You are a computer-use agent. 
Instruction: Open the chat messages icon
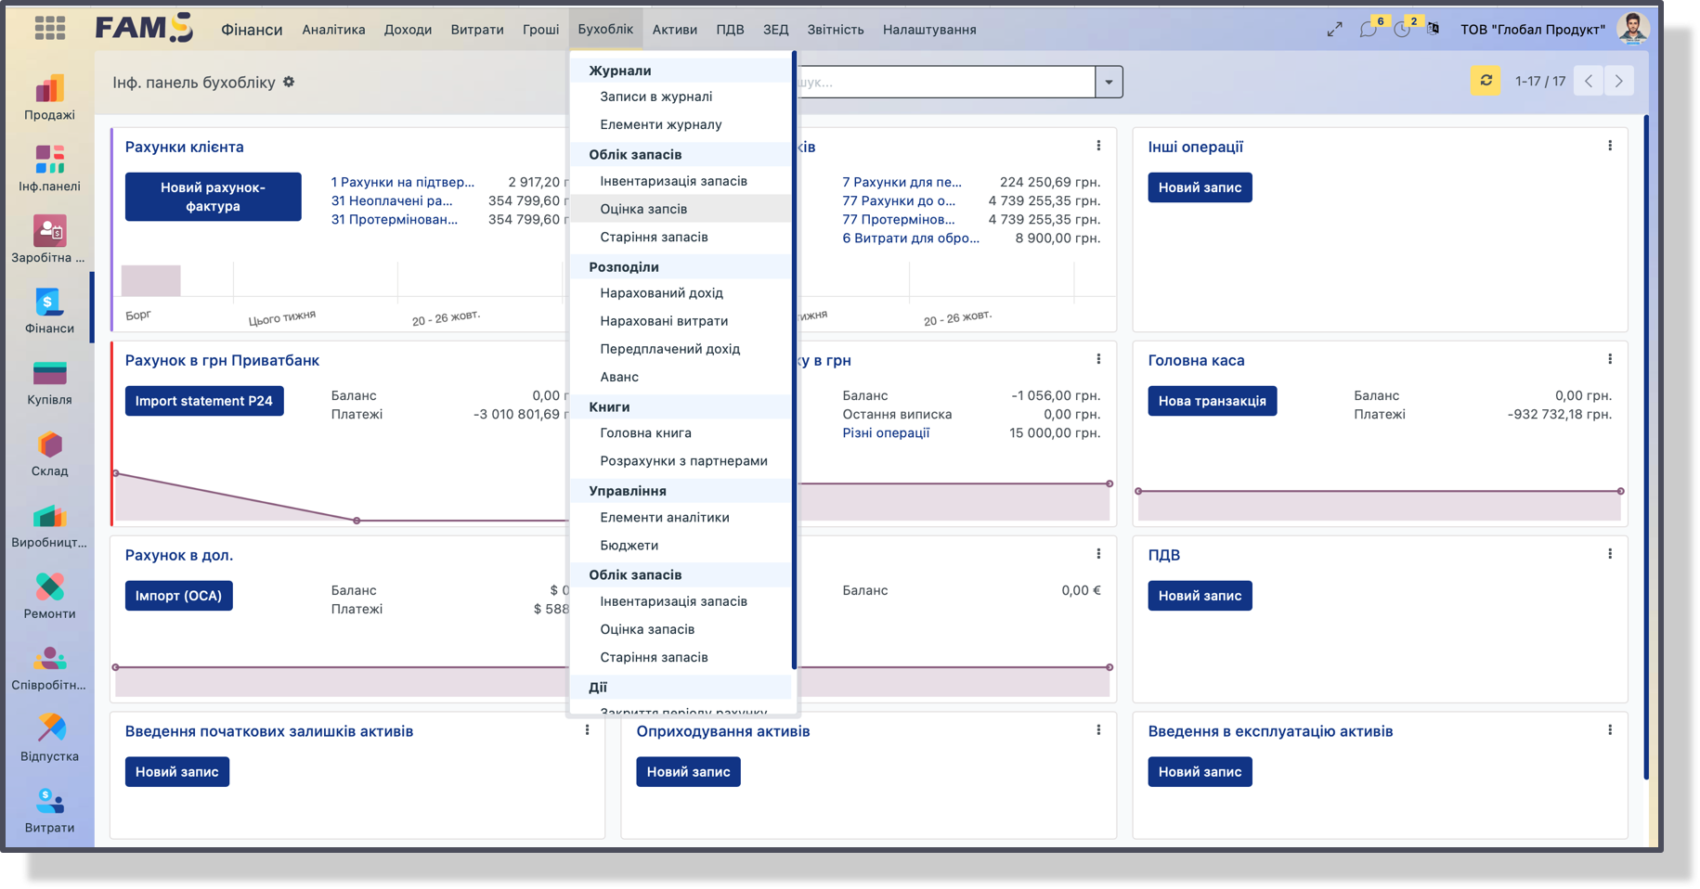coord(1368,30)
